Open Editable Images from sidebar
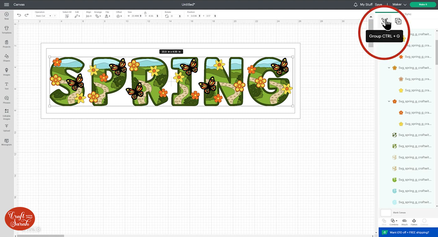Image resolution: width=438 pixels, height=237 pixels. coord(7,114)
